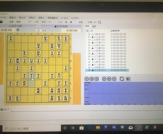Select move 44 △8四飛 in the list
The width and height of the screenshot is (163, 134).
coord(107,67)
